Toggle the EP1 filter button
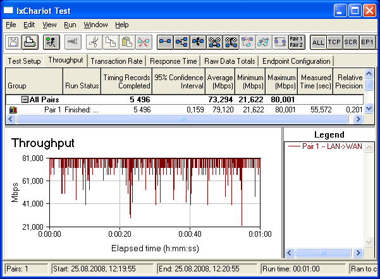380x279 pixels. point(367,42)
